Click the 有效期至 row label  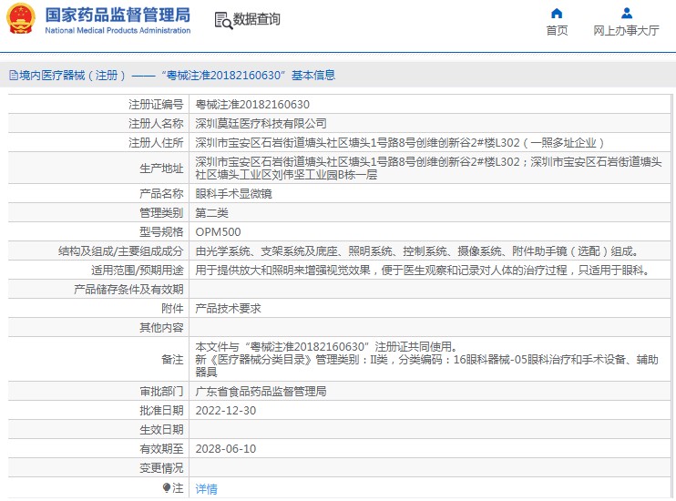click(161, 449)
